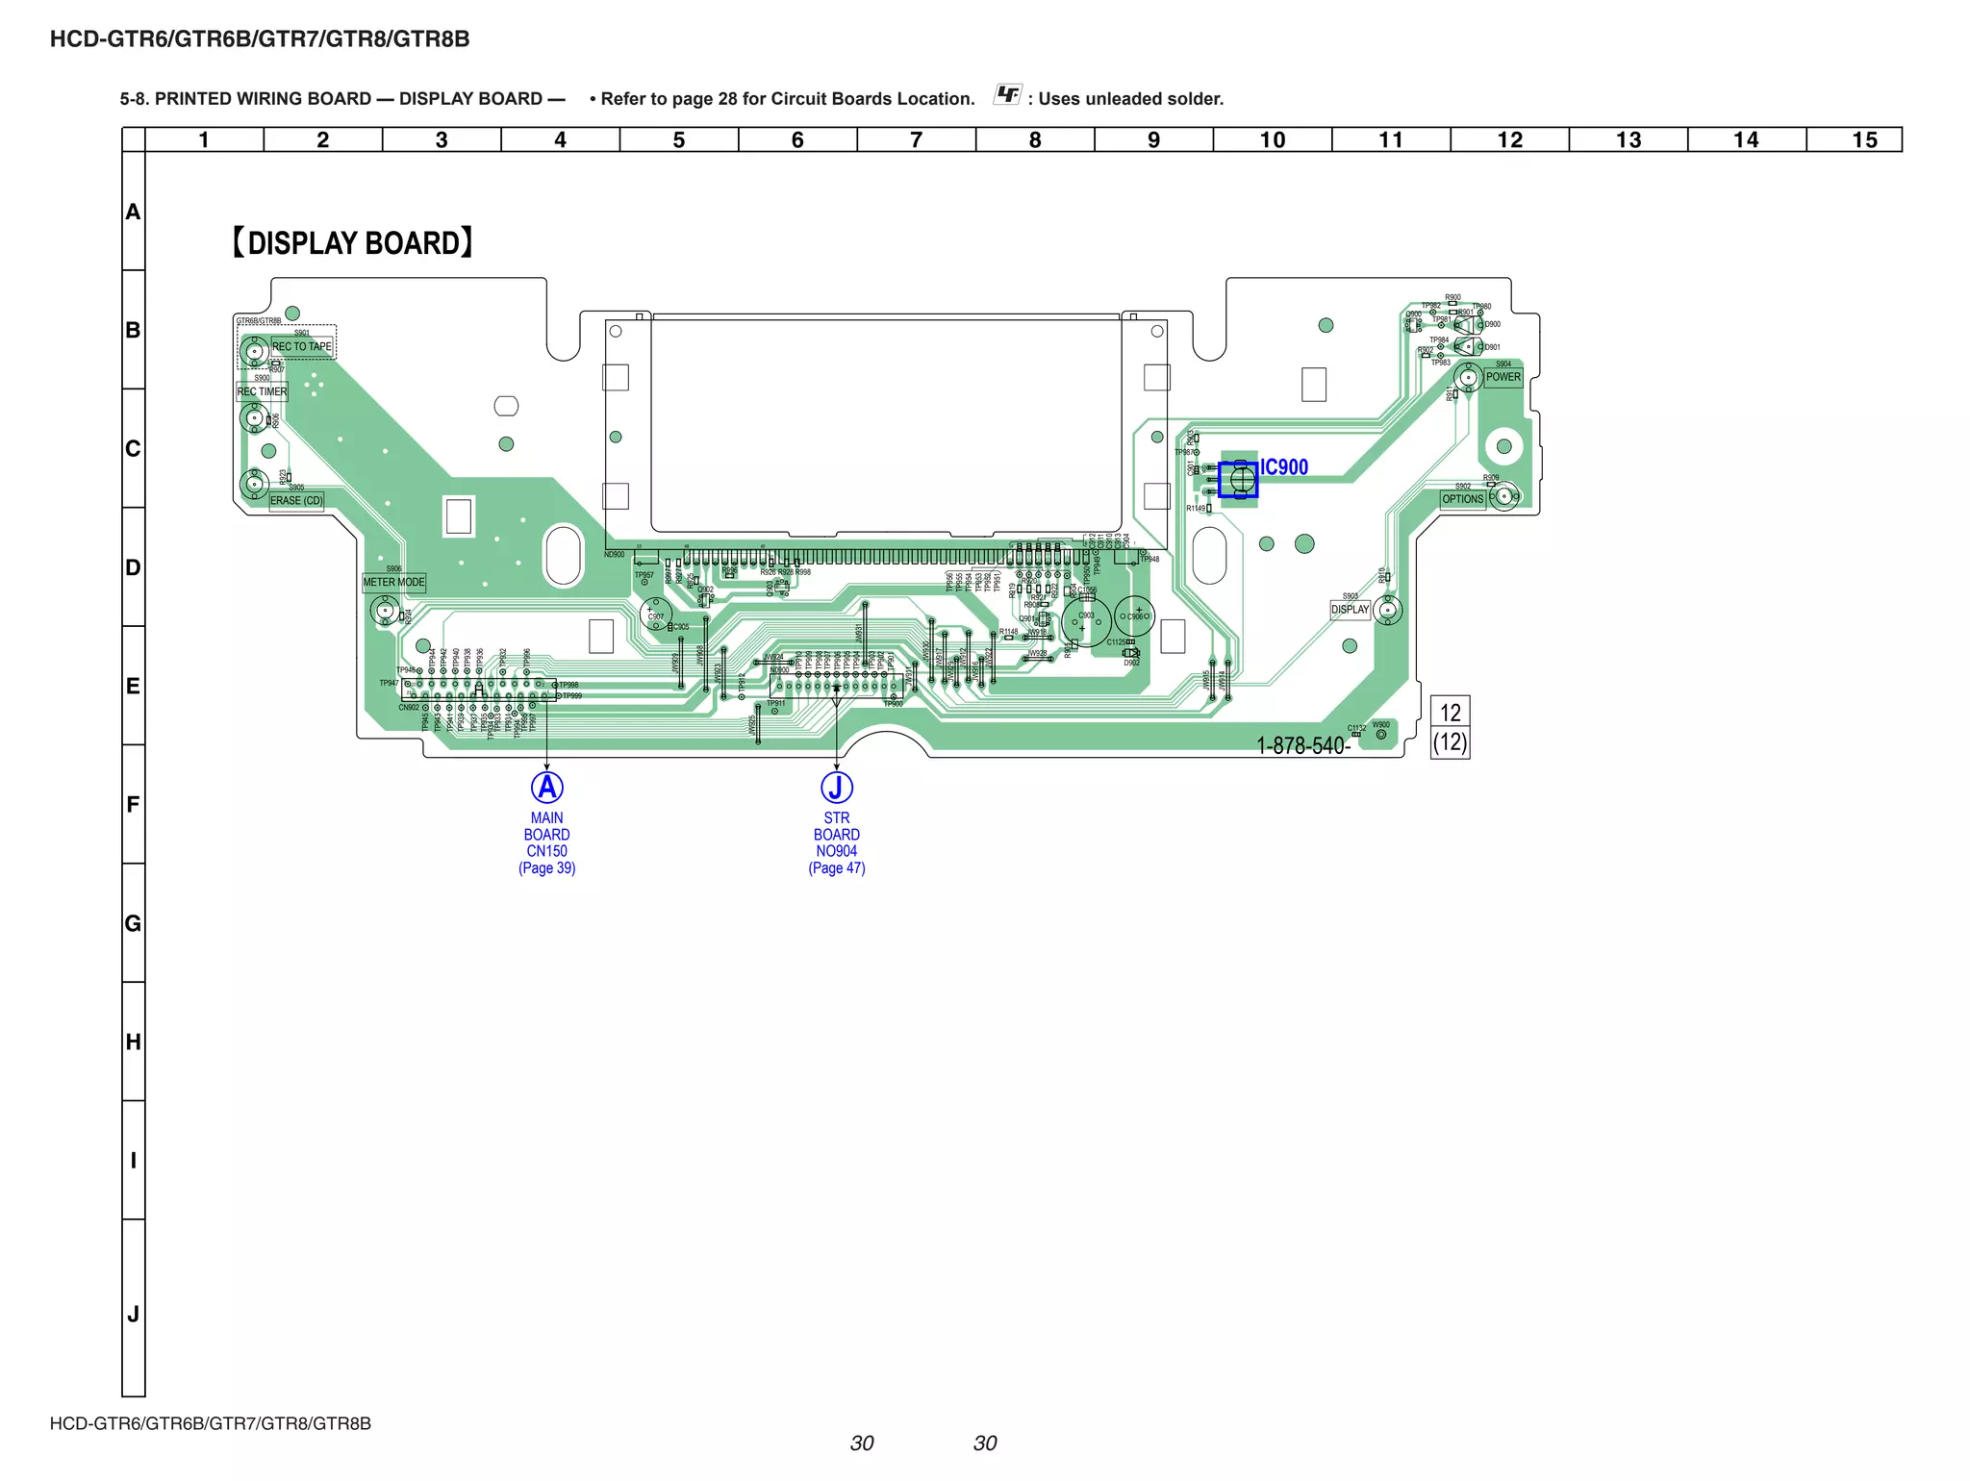Image resolution: width=1970 pixels, height=1481 pixels.
Task: Click column header 1 in grid
Action: (204, 139)
